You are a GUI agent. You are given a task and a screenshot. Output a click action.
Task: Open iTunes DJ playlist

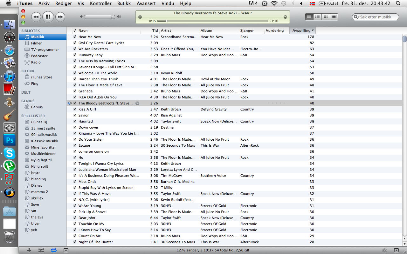(43, 122)
